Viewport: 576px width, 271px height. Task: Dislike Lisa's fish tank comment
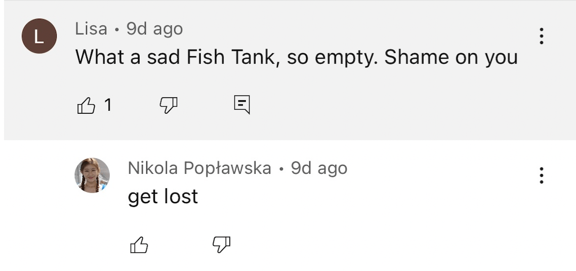click(x=169, y=105)
